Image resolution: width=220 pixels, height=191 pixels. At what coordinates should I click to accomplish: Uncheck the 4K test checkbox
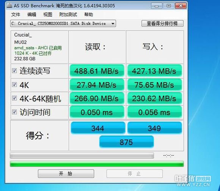click(x=14, y=85)
